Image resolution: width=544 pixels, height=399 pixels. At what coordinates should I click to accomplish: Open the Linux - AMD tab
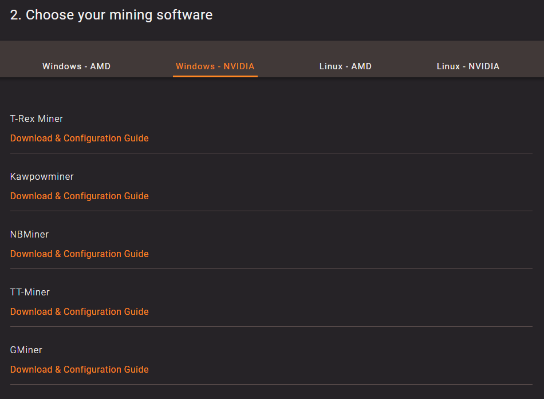point(345,66)
